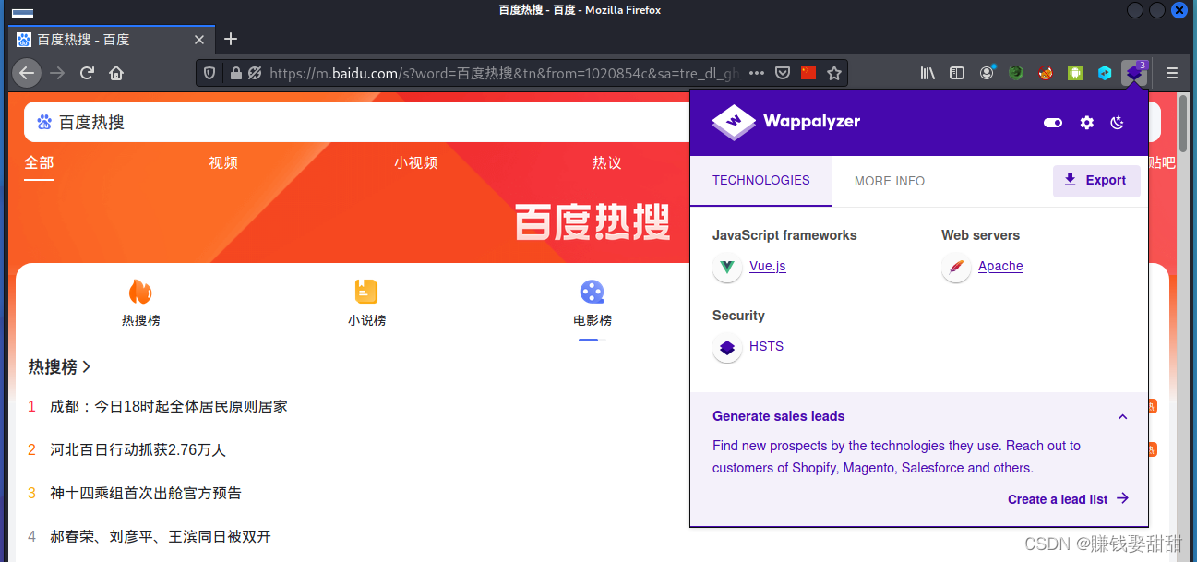Click the Web servers category heading
The height and width of the screenshot is (562, 1197).
[980, 235]
